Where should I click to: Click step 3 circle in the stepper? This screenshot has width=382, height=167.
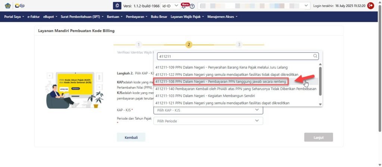point(239,45)
